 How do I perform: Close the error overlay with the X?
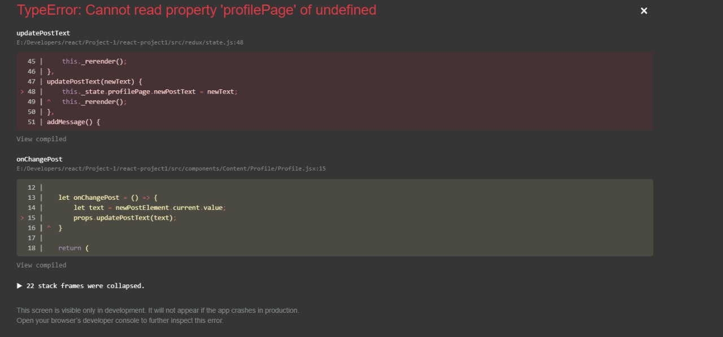644,11
